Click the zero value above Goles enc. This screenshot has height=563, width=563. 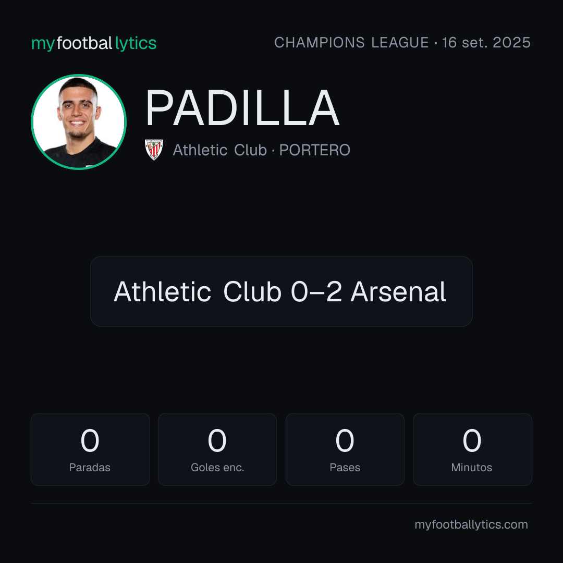[x=217, y=440]
